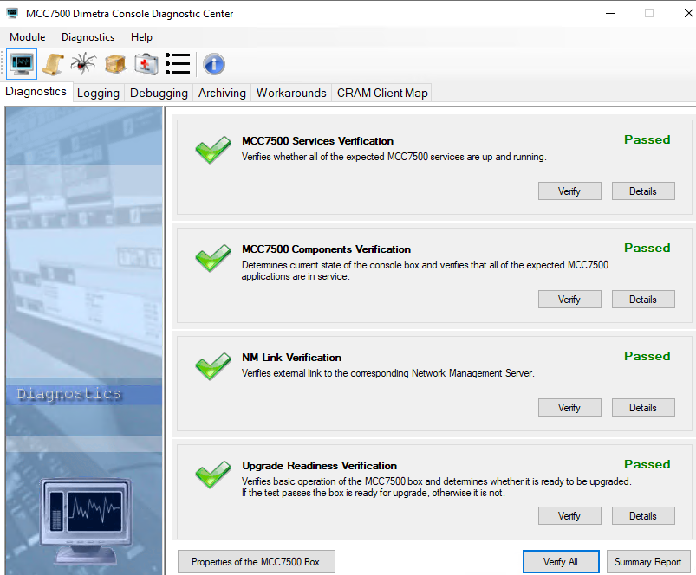Show Details for Upgrade Readiness Verification
This screenshot has width=696, height=575.
pyautogui.click(x=643, y=515)
